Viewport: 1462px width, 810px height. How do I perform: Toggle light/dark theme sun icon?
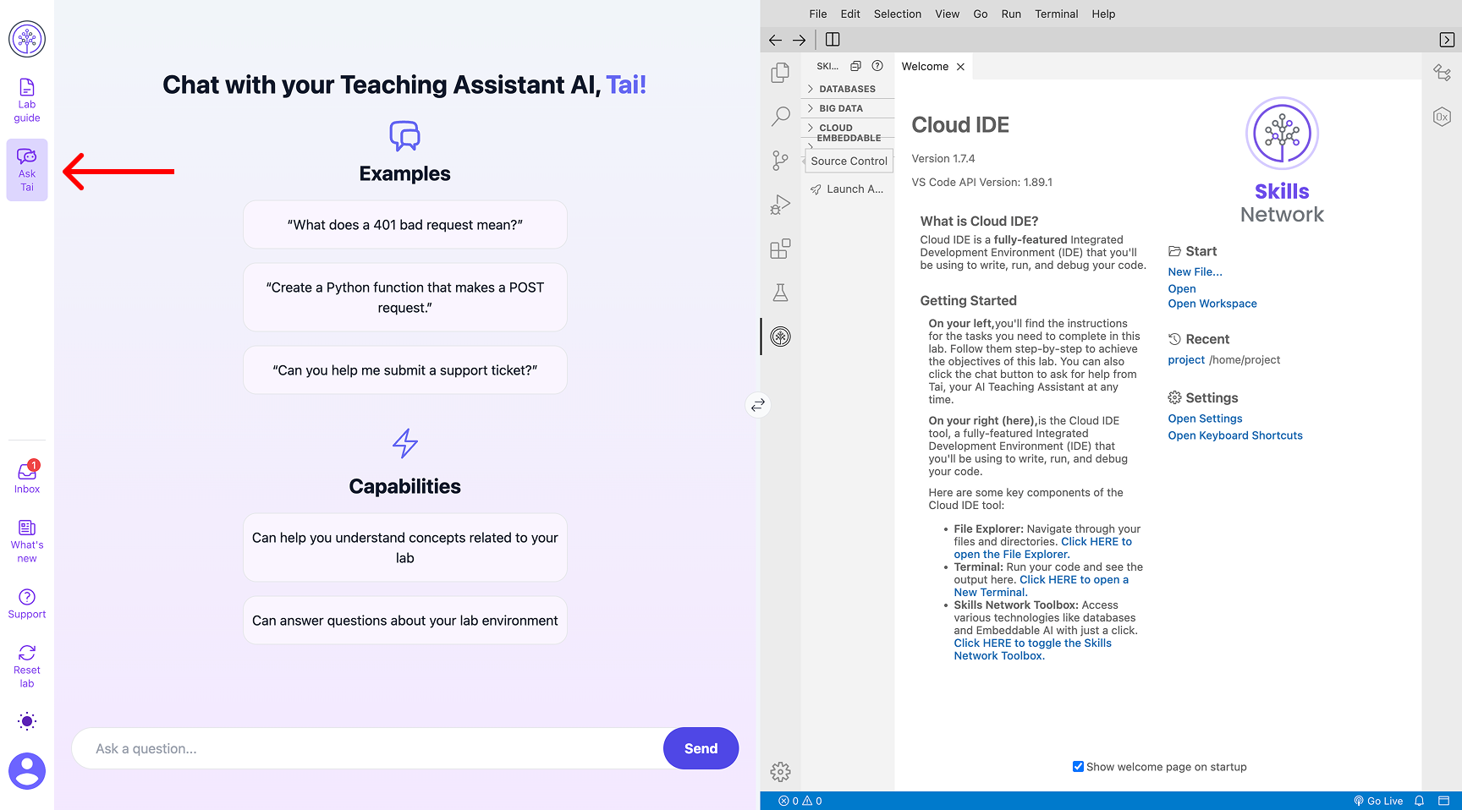pos(27,721)
